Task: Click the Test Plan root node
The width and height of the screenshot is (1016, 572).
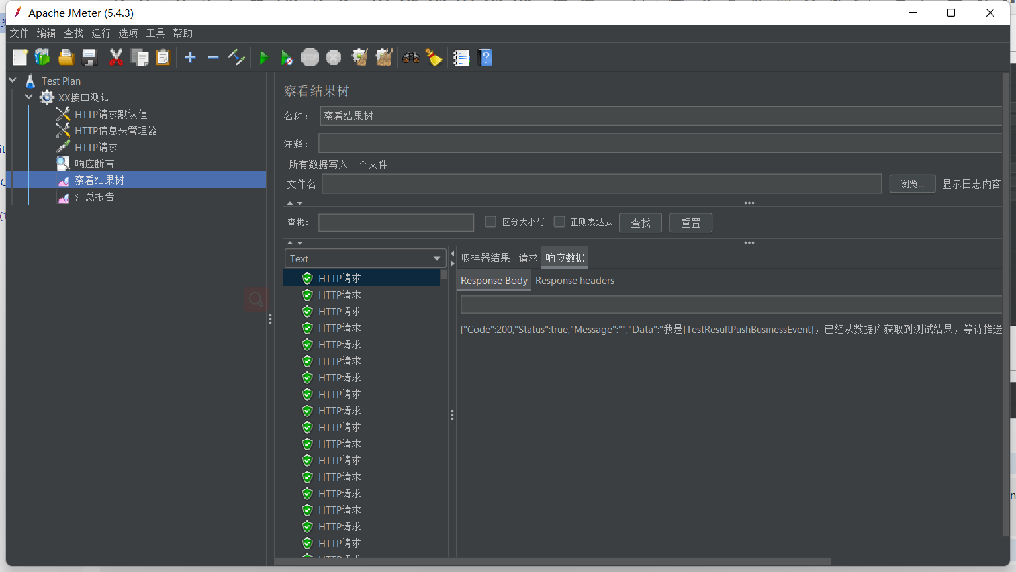Action: click(61, 81)
